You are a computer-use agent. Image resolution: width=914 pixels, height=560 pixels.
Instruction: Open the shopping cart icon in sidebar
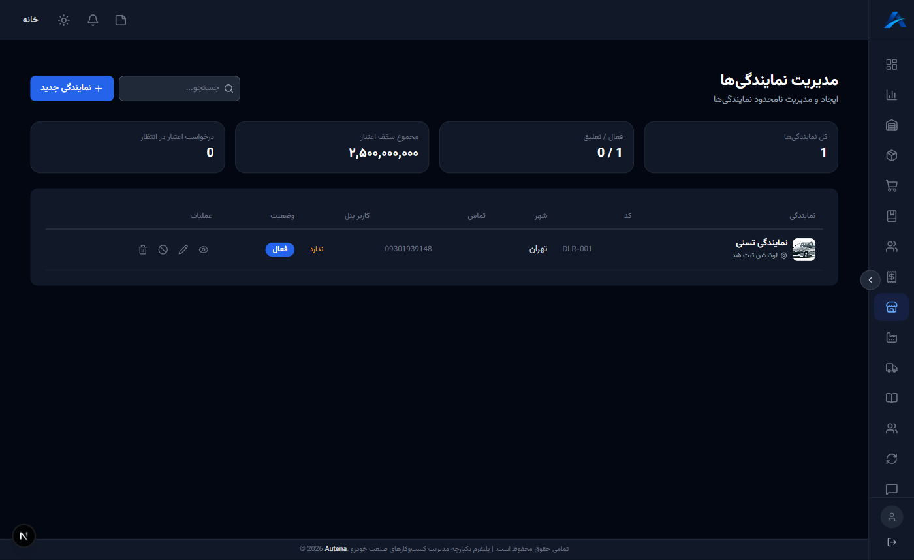891,185
